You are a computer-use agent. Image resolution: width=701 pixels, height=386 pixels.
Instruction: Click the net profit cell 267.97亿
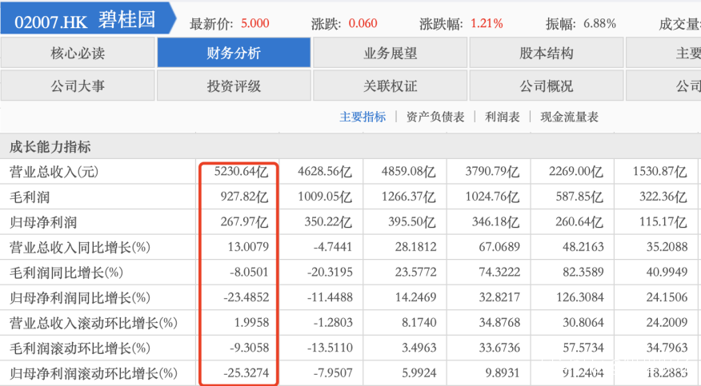click(245, 222)
